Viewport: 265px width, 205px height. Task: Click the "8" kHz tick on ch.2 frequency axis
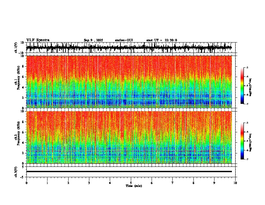point(23,122)
